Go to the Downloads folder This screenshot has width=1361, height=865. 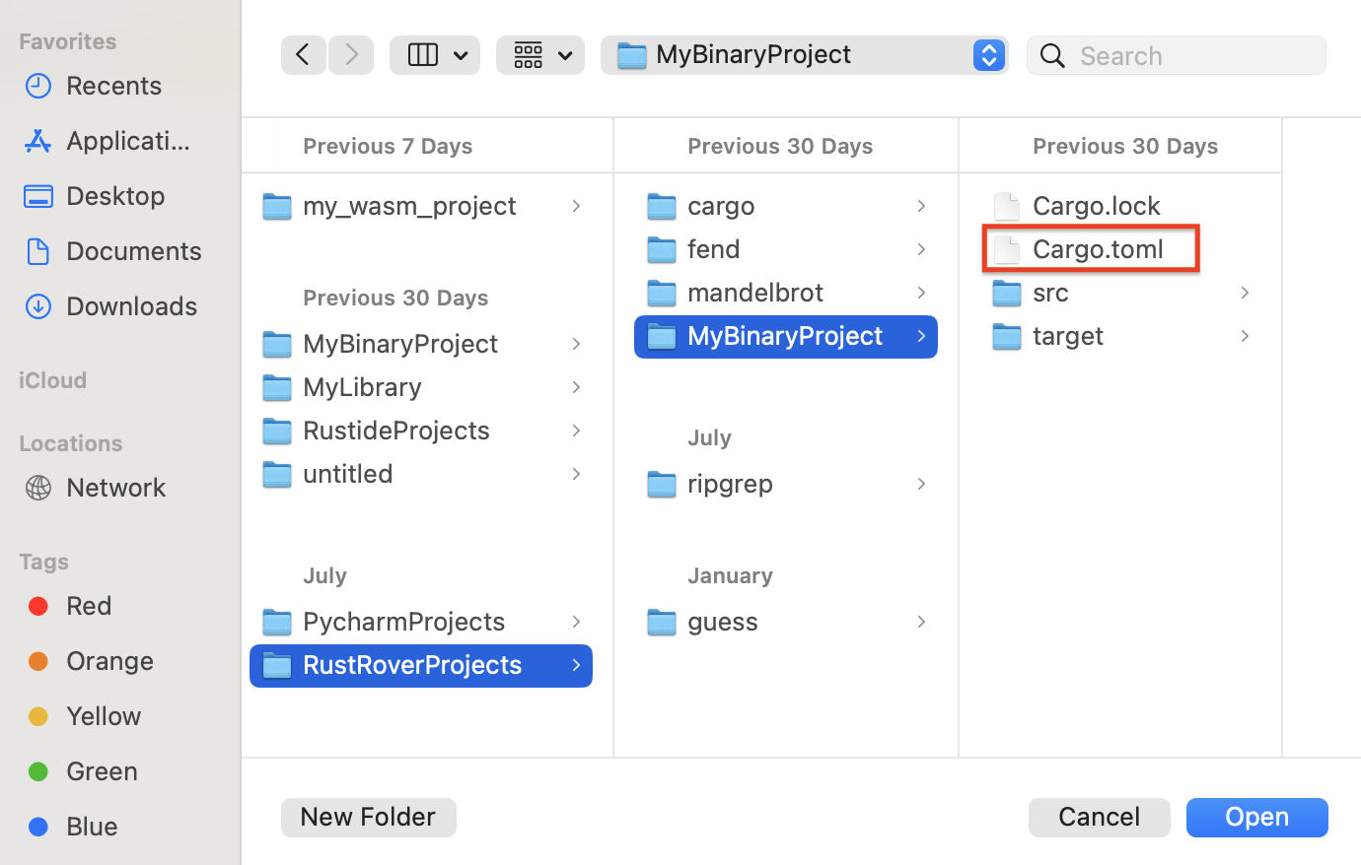point(131,306)
